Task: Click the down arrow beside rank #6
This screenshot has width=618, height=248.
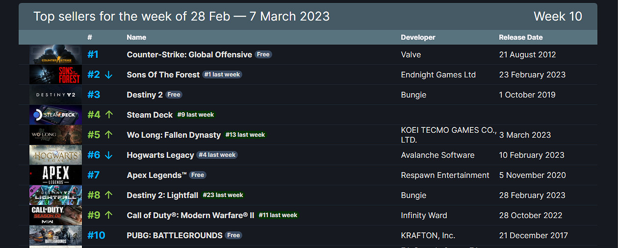Action: pyautogui.click(x=109, y=155)
